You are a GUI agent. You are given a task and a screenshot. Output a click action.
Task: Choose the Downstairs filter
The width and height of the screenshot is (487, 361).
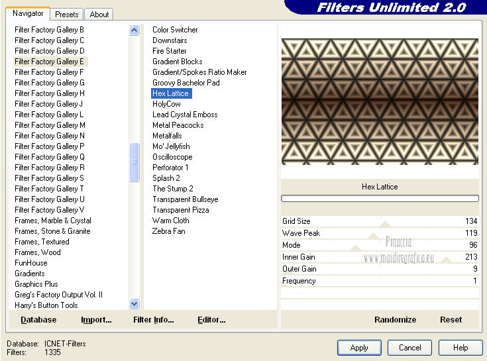pos(170,40)
